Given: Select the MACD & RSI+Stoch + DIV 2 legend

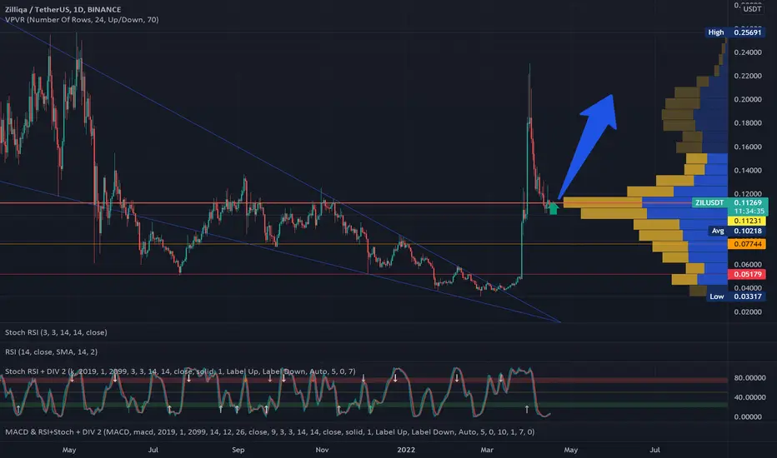Looking at the screenshot, I should coord(269,431).
